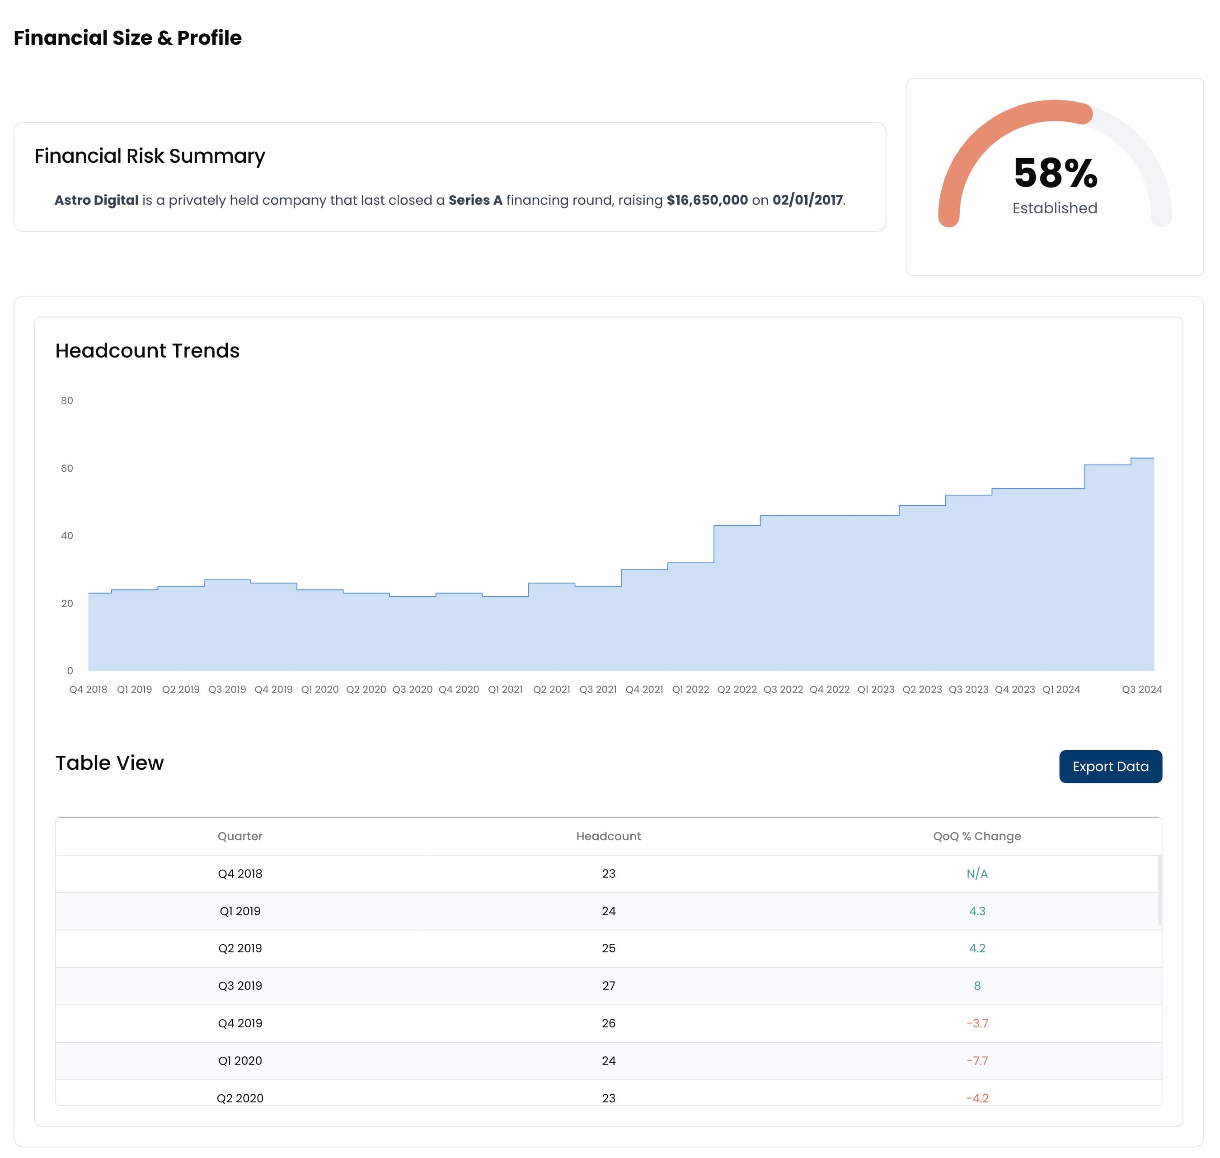Click the -3.7 QoQ change value
Image resolution: width=1220 pixels, height=1158 pixels.
tap(976, 1023)
